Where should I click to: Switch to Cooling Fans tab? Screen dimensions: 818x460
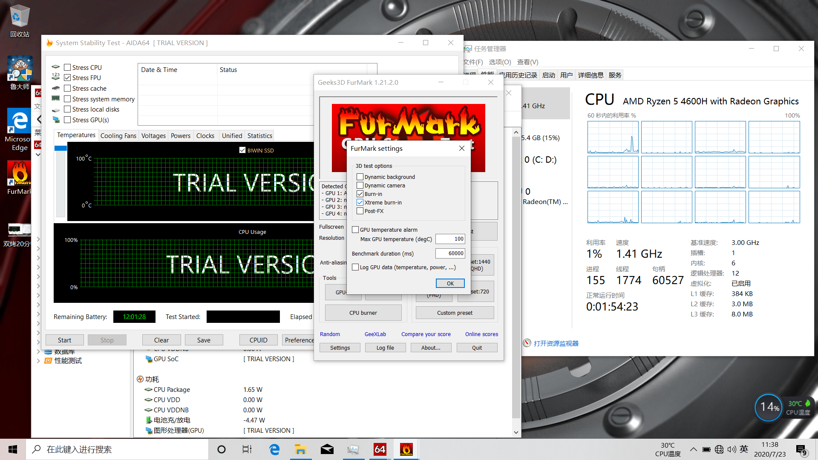[118, 135]
